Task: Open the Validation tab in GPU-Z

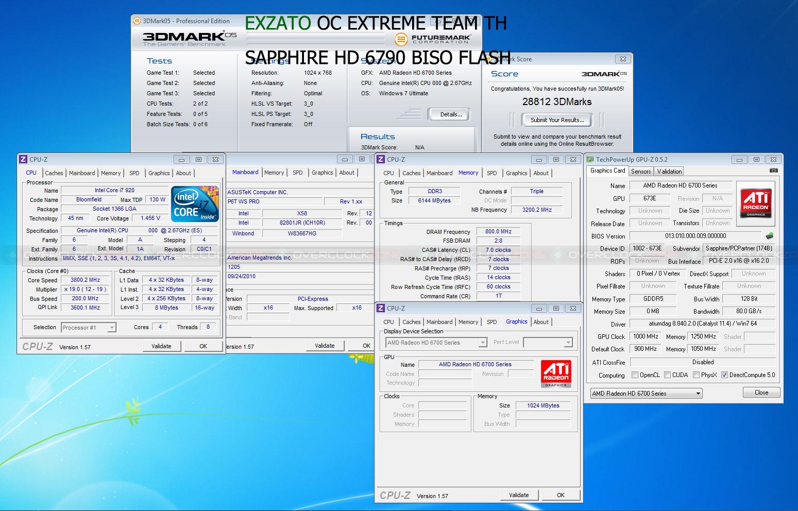Action: 669,171
